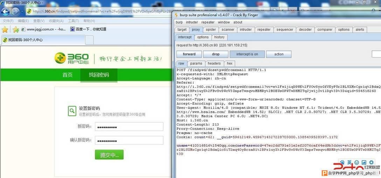Image resolution: width=381 pixels, height=178 pixels.
Task: Open the 帮助(H) menu in IE
Action: (x=89, y=21)
